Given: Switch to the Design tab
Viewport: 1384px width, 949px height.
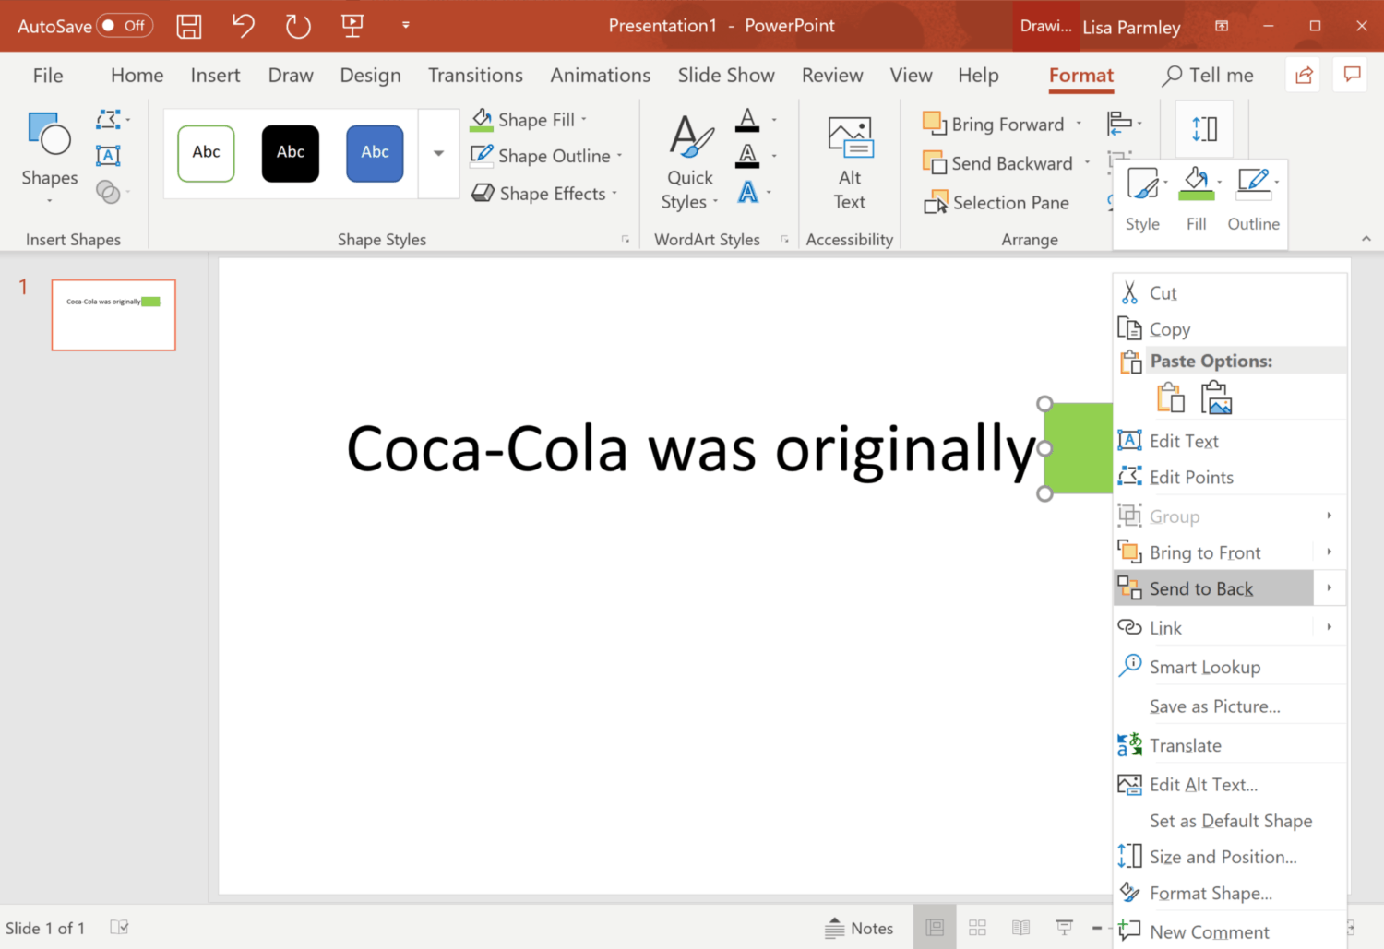Looking at the screenshot, I should [370, 76].
